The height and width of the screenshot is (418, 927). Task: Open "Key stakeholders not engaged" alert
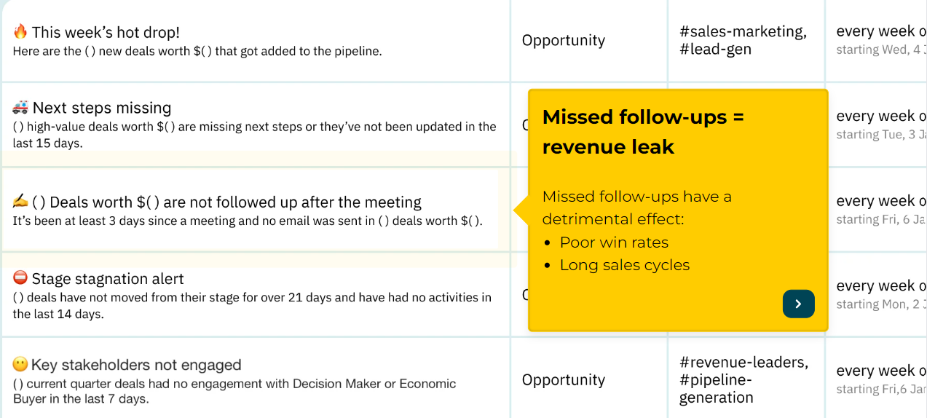136,365
